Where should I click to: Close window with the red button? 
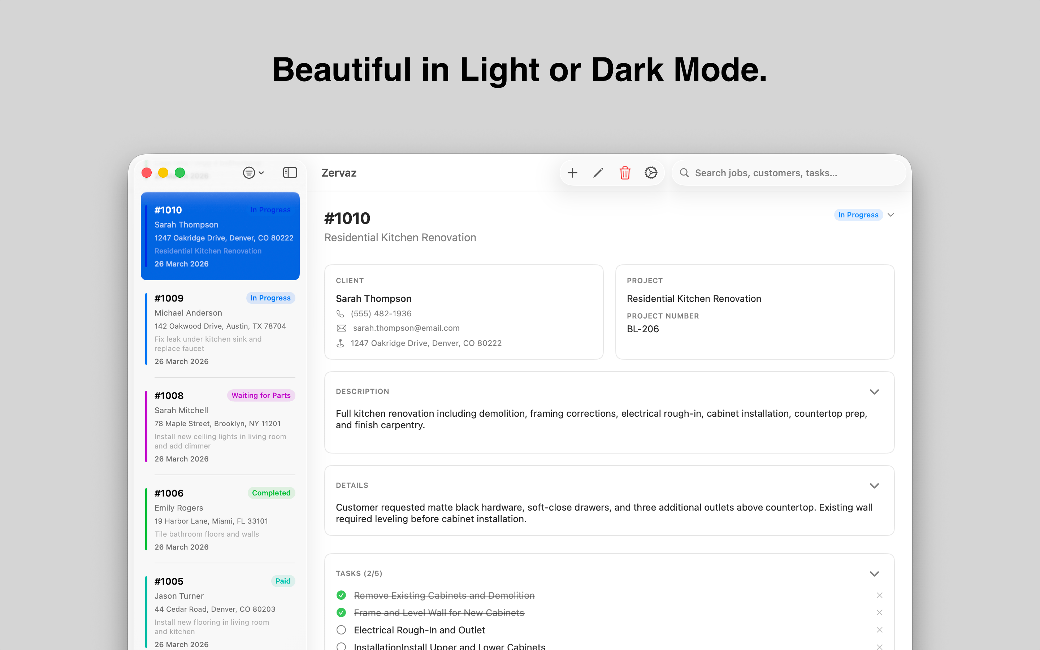(147, 173)
